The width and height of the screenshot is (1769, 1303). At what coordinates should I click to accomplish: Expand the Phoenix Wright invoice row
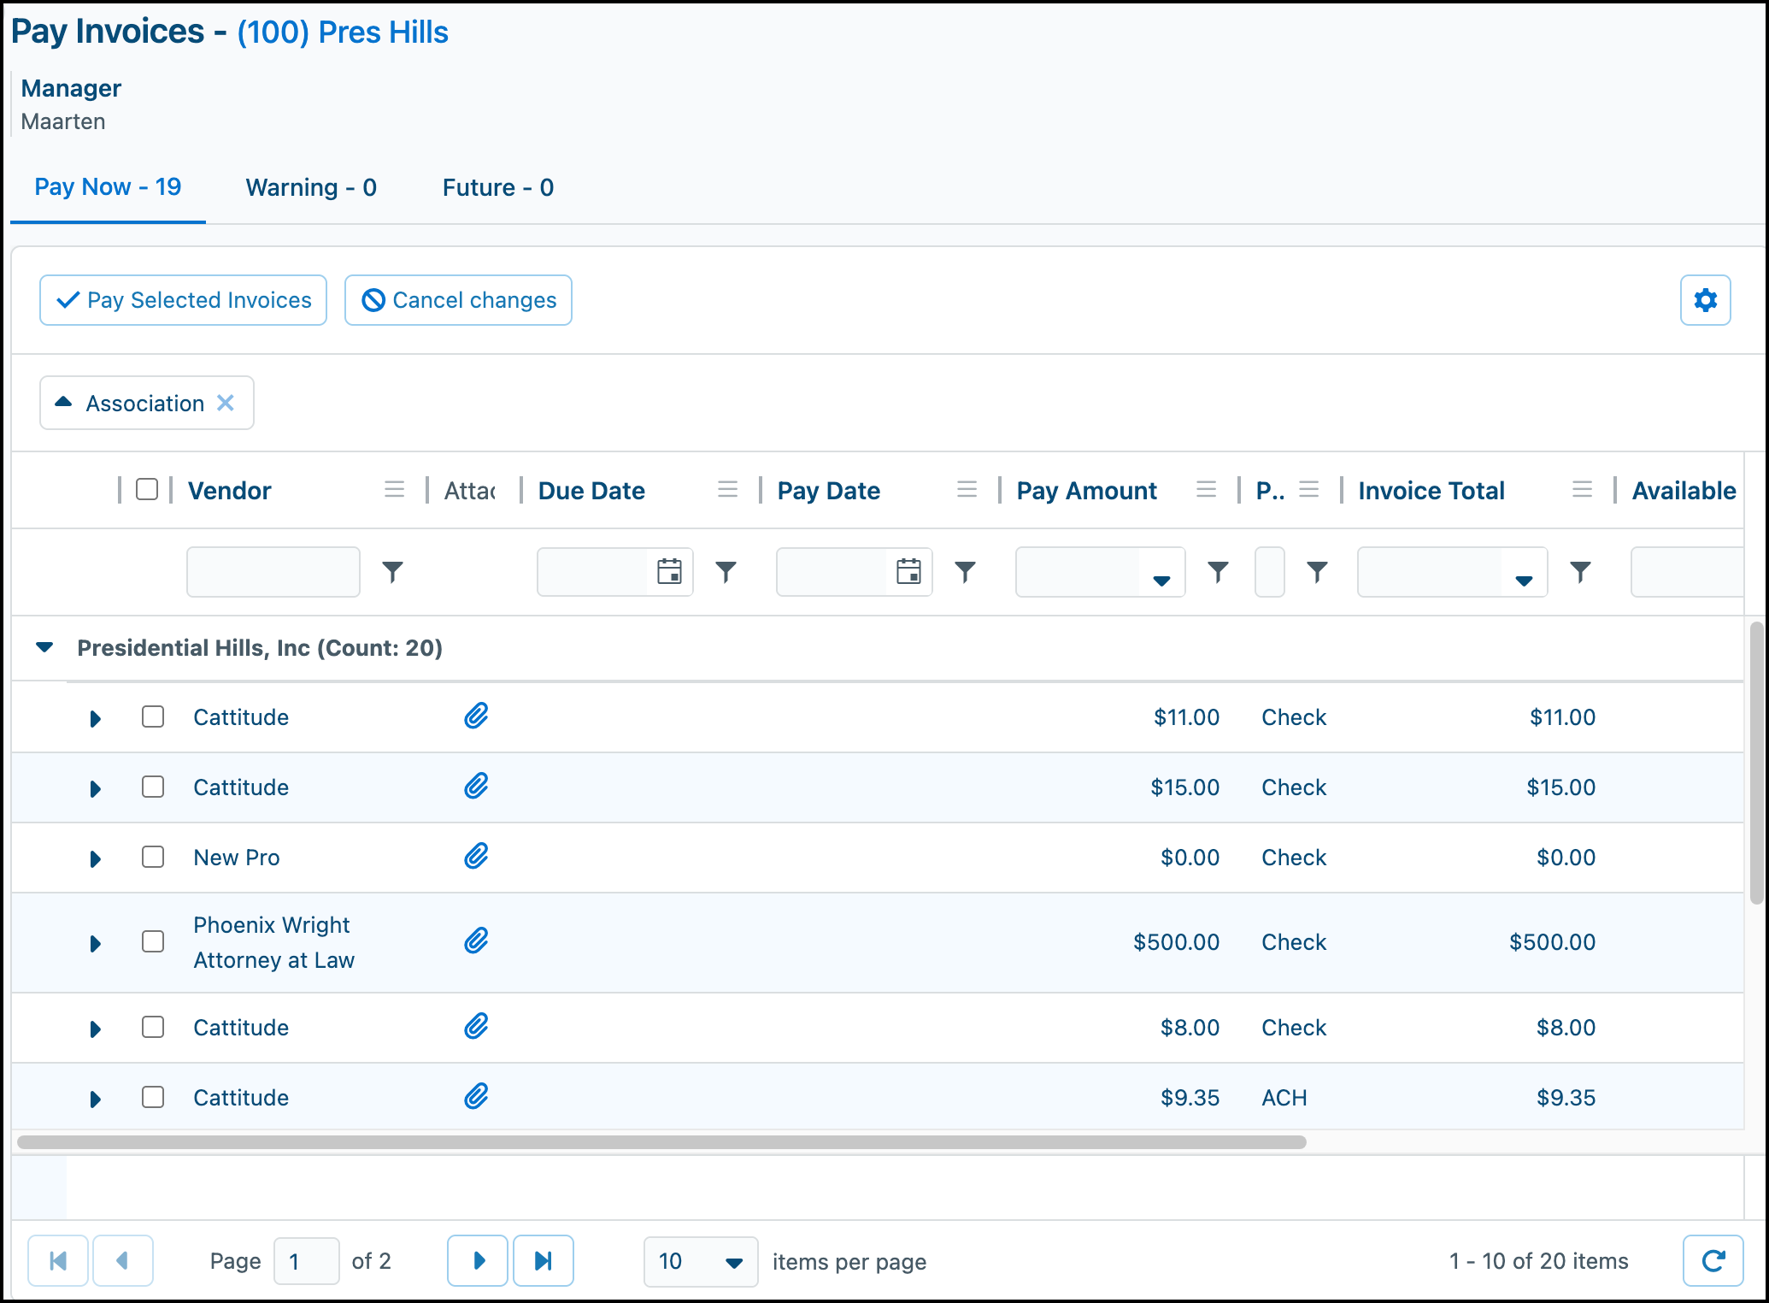pyautogui.click(x=95, y=943)
